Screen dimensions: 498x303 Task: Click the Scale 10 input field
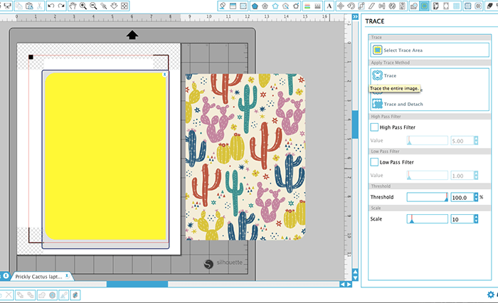462,219
